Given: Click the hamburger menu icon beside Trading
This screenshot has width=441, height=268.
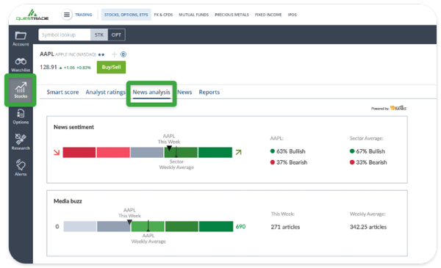Looking at the screenshot, I should [x=67, y=15].
